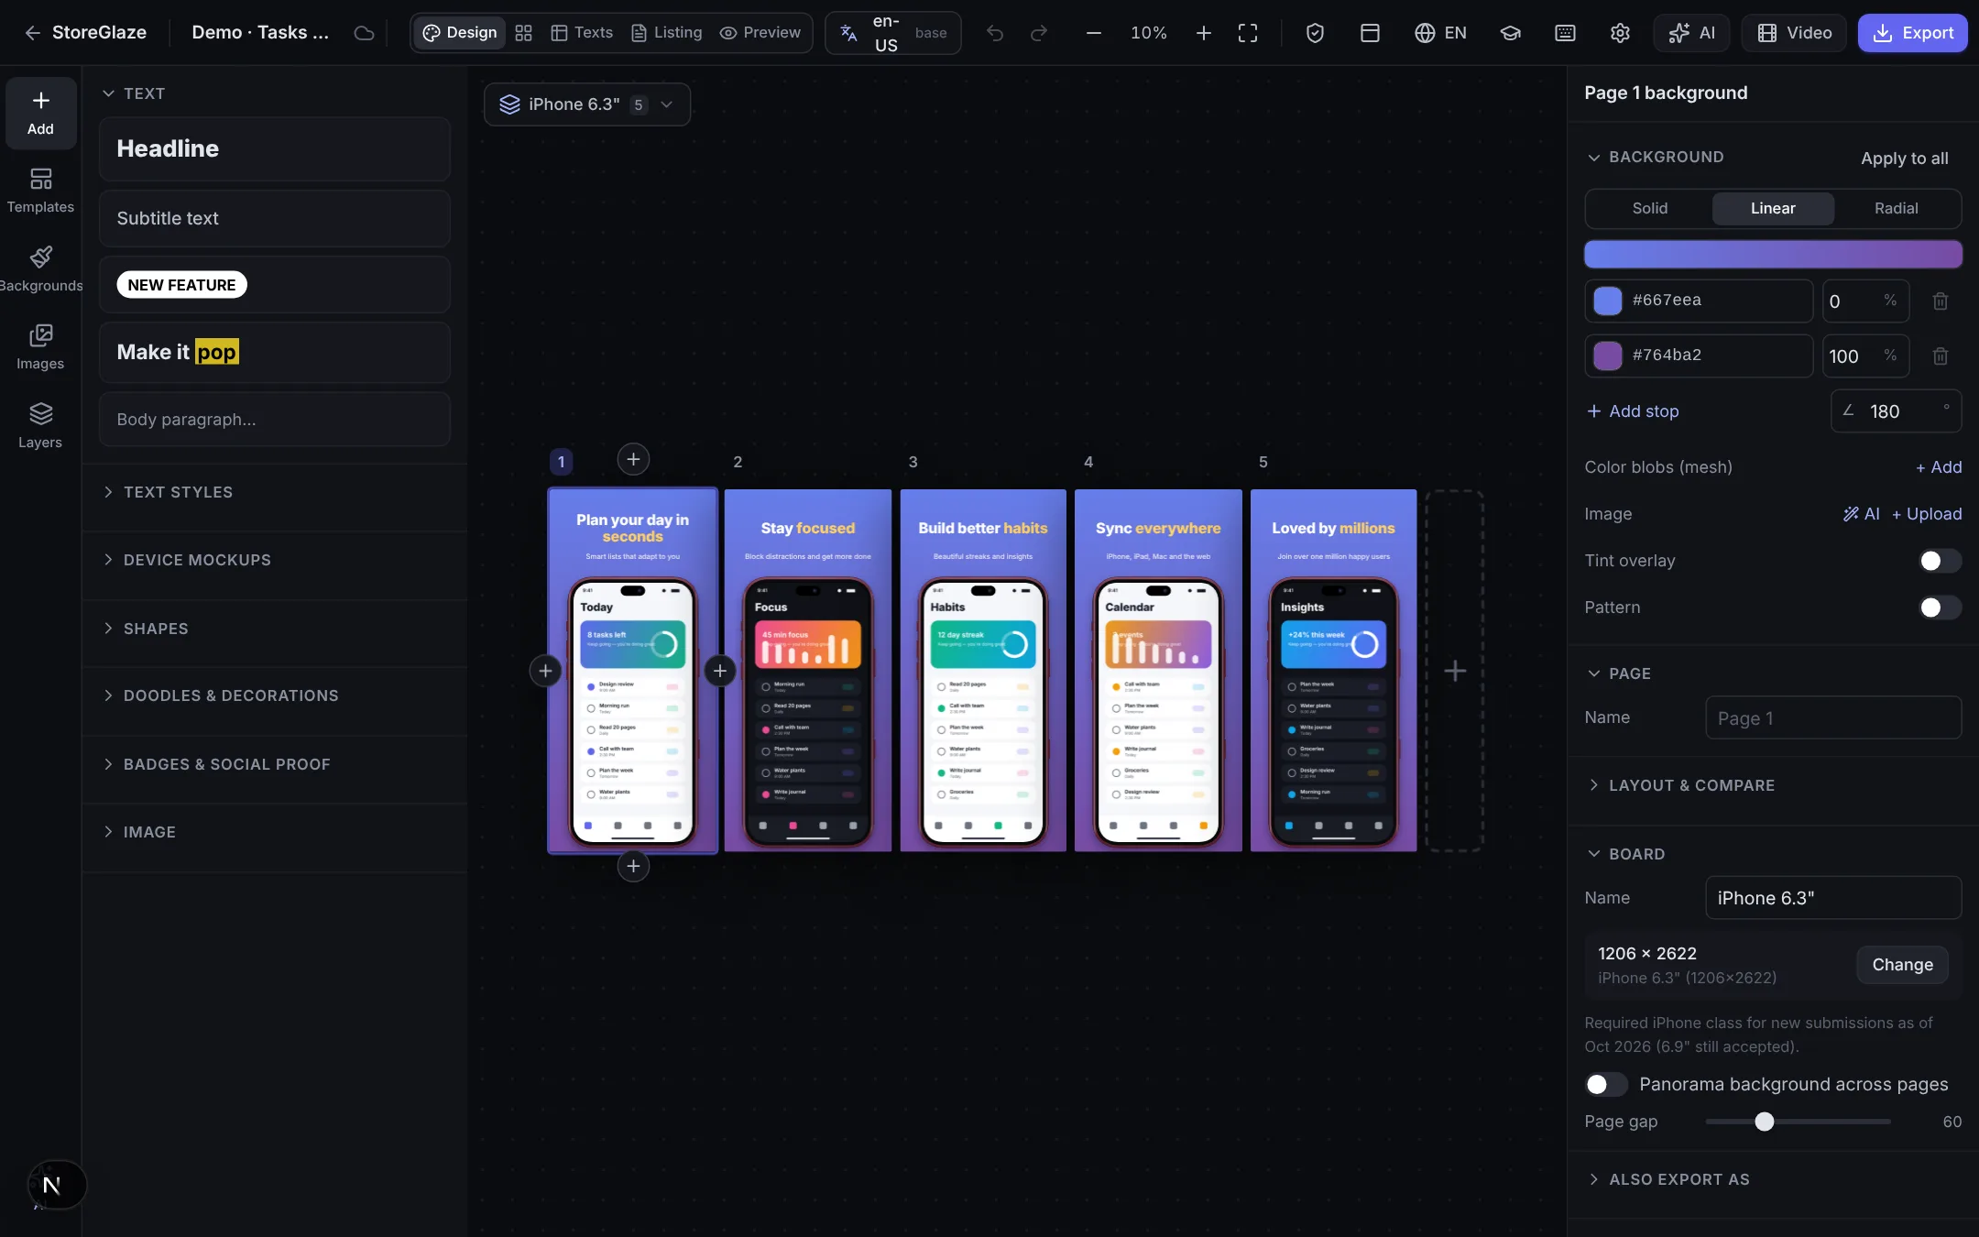Image resolution: width=1979 pixels, height=1237 pixels.
Task: Open the AI button in top bar
Action: 1691,33
